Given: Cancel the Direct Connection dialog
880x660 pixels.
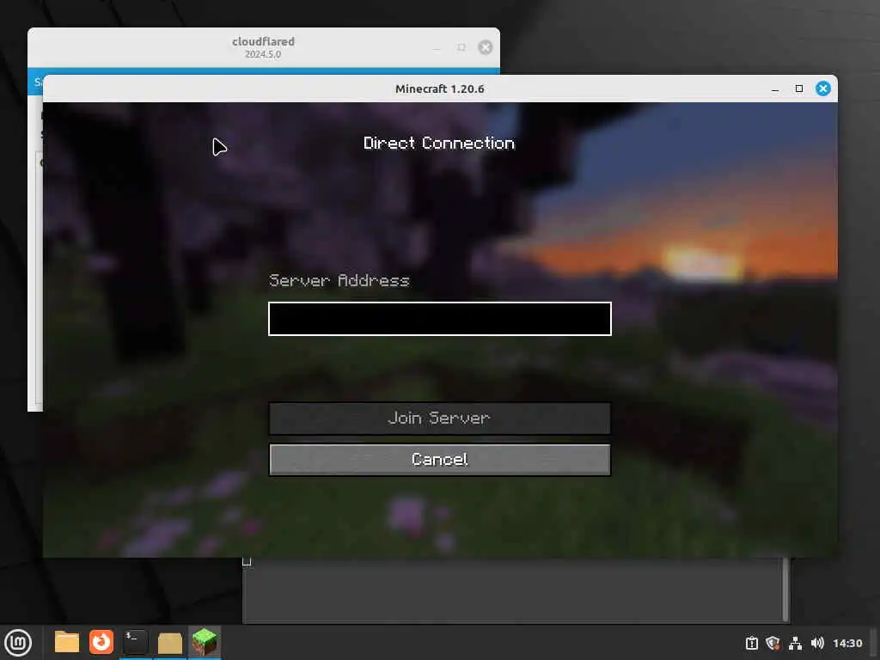Looking at the screenshot, I should click(439, 460).
